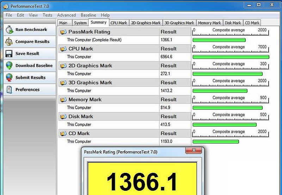Click the Compare Results scales icon
Viewport: 282px width, 195px height.
(9, 42)
